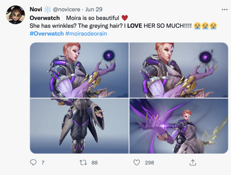Viewport: 231px width, 175px height.
Task: Click the 298 likes count
Action: tap(149, 163)
